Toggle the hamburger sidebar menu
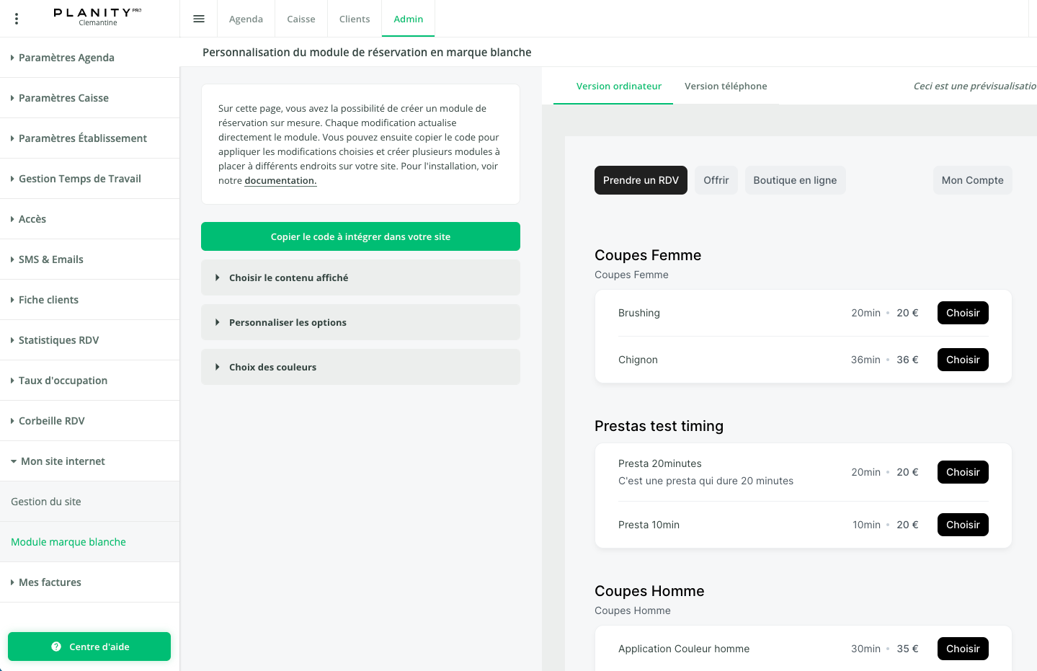The image size is (1037, 671). pos(199,19)
